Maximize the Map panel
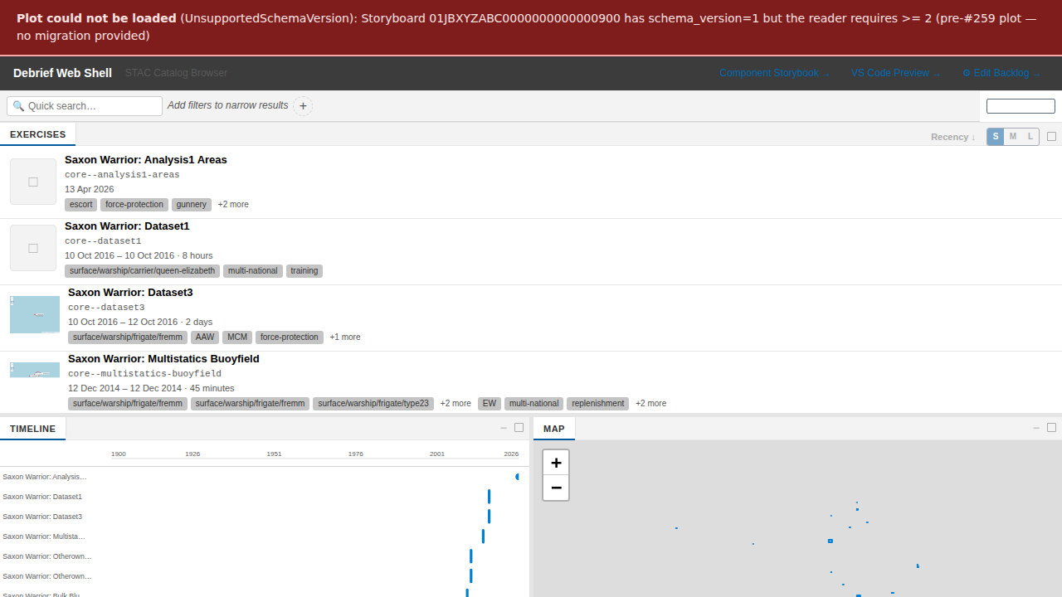The height and width of the screenshot is (597, 1062). click(1051, 428)
